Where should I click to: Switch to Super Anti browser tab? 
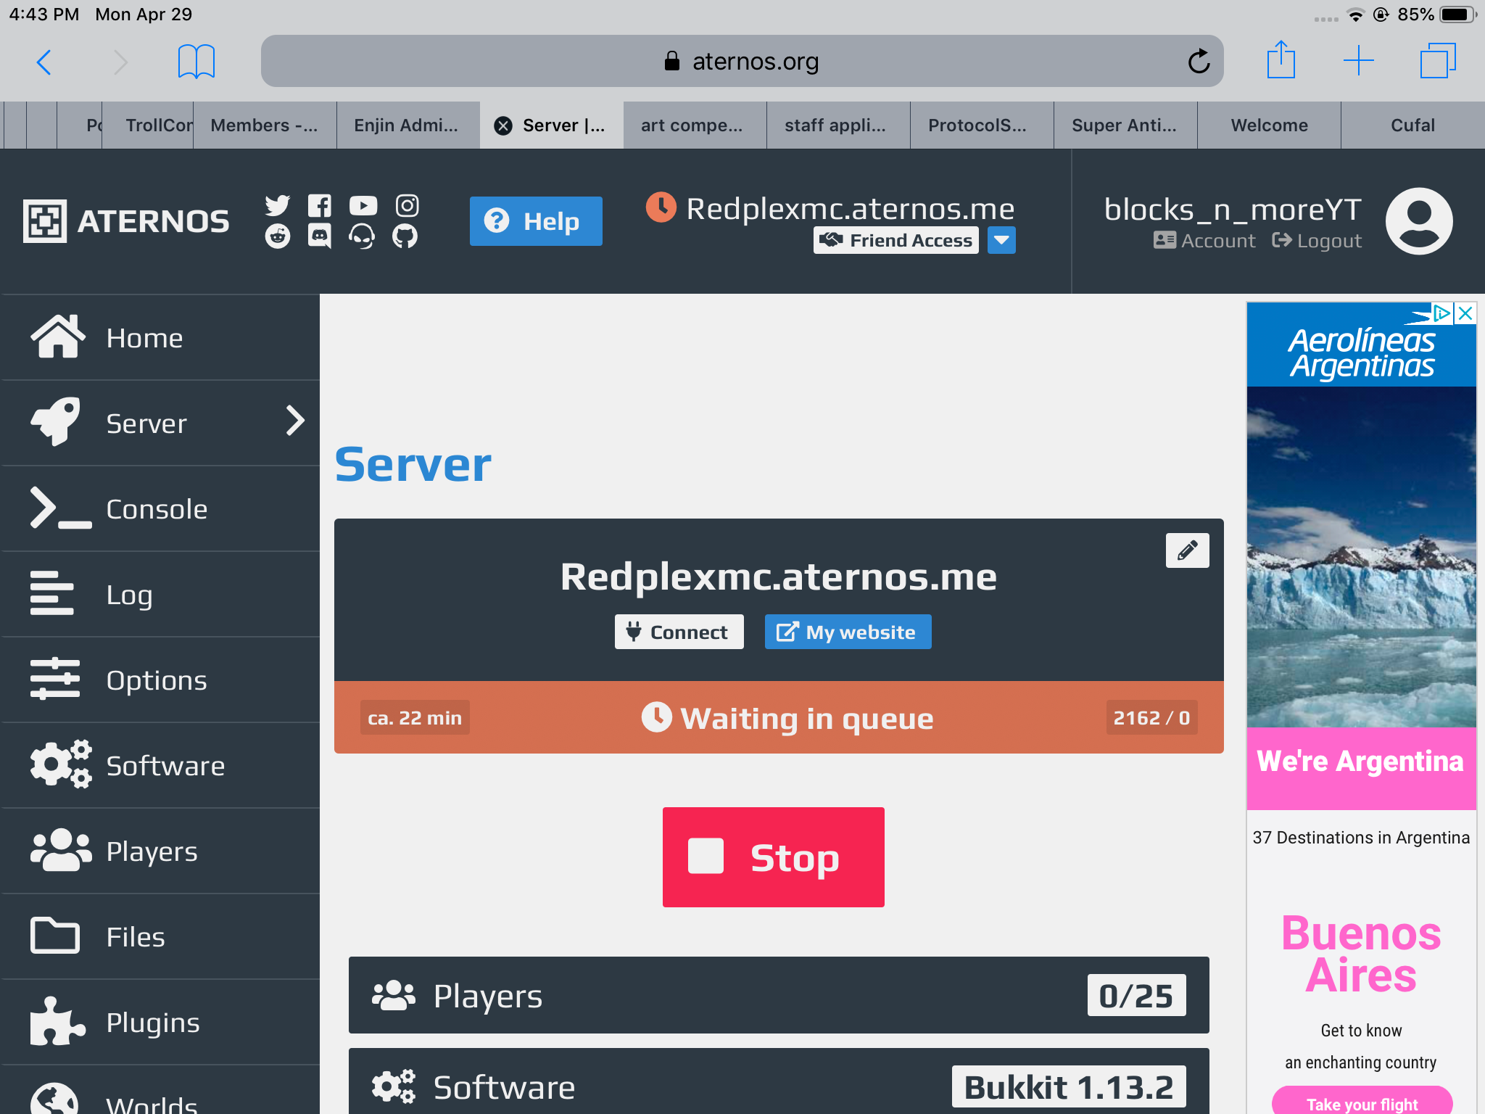1125,125
